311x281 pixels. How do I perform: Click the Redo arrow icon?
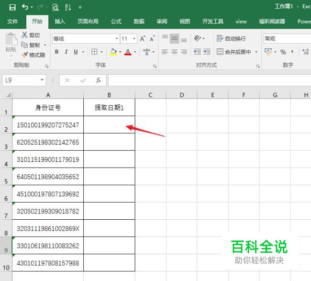point(40,7)
